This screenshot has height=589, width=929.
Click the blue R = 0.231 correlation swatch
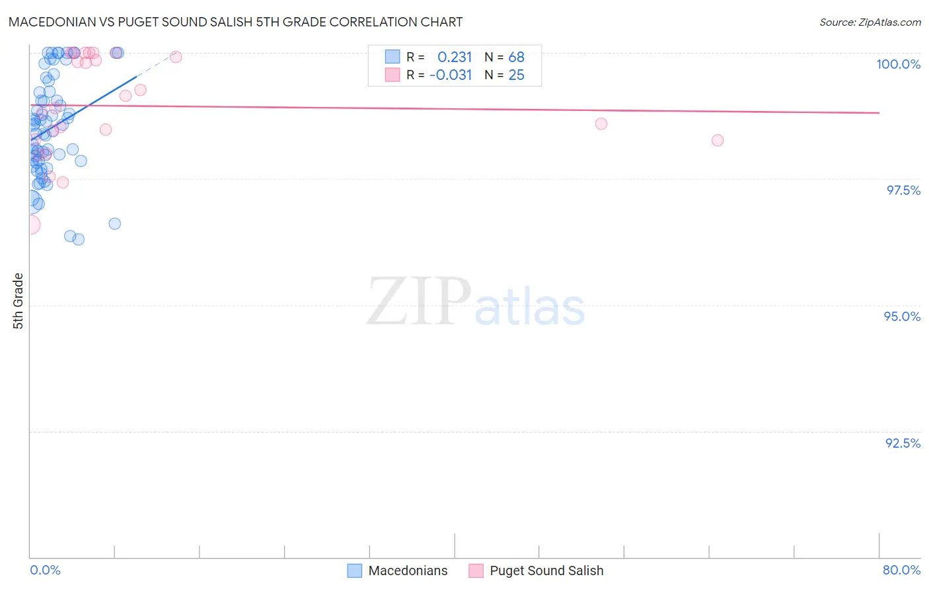tap(392, 57)
